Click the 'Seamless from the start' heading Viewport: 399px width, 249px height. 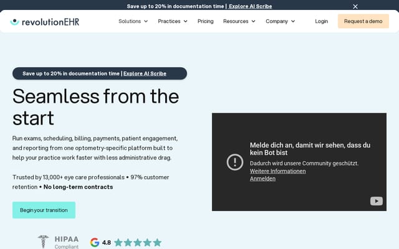coord(95,107)
